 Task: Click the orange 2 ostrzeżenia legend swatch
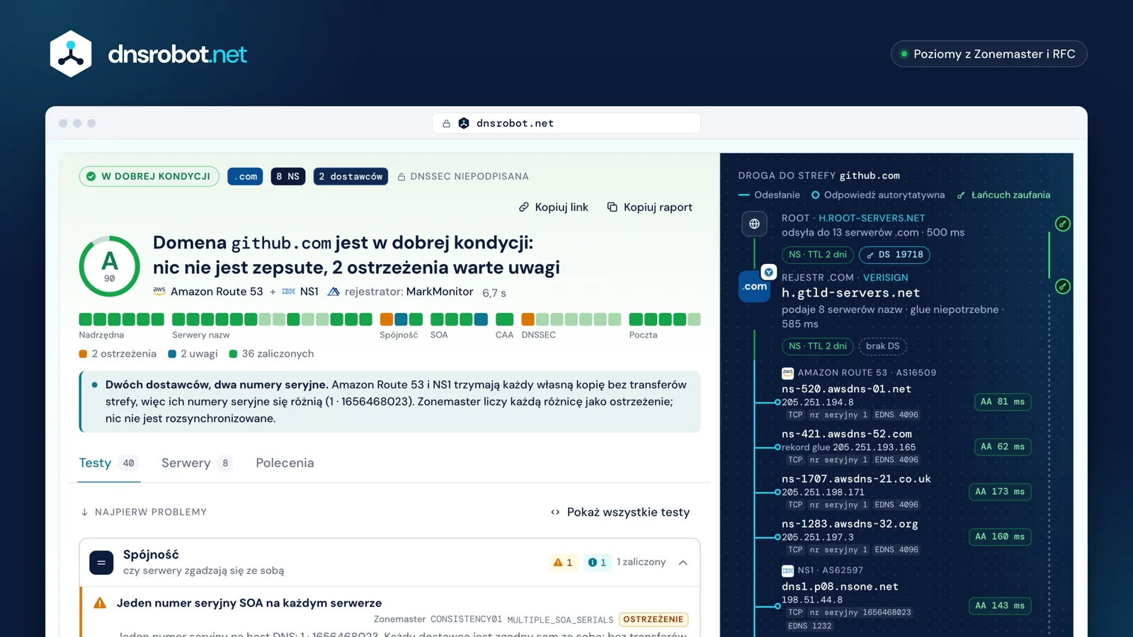(83, 354)
